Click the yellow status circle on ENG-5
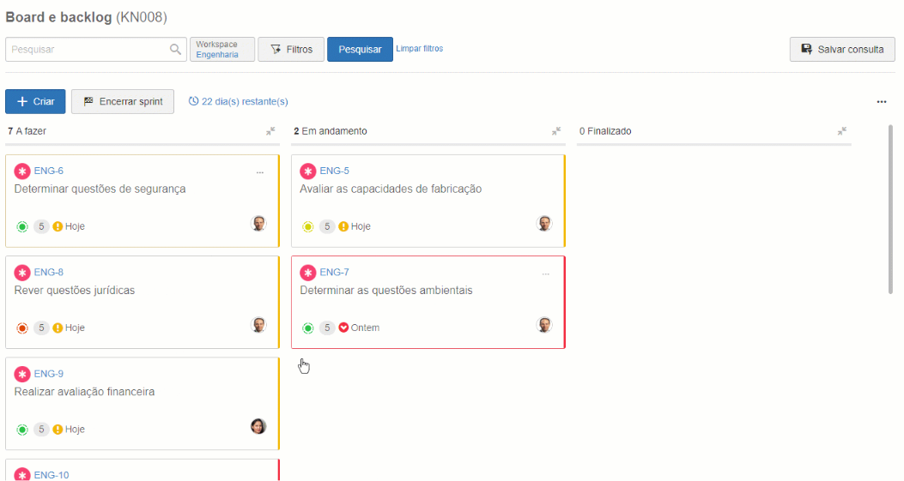The width and height of the screenshot is (904, 481). click(x=308, y=226)
